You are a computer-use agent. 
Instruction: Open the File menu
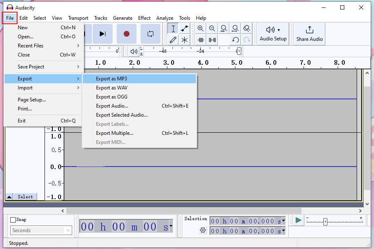click(x=10, y=18)
